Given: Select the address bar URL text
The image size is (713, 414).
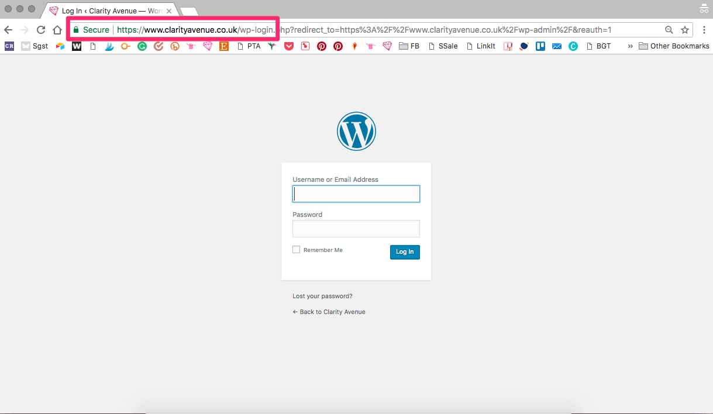Looking at the screenshot, I should tap(364, 30).
